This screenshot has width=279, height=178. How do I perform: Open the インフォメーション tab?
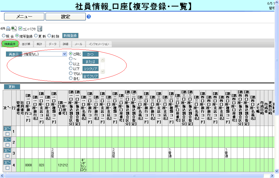pos(99,44)
